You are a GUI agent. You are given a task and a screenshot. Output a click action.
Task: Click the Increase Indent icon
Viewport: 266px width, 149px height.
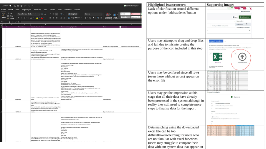[x=64, y=18]
